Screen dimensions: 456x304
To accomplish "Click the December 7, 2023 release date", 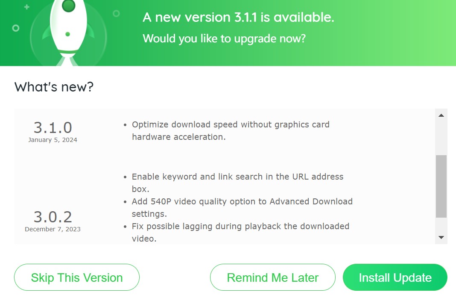I will click(x=53, y=229).
